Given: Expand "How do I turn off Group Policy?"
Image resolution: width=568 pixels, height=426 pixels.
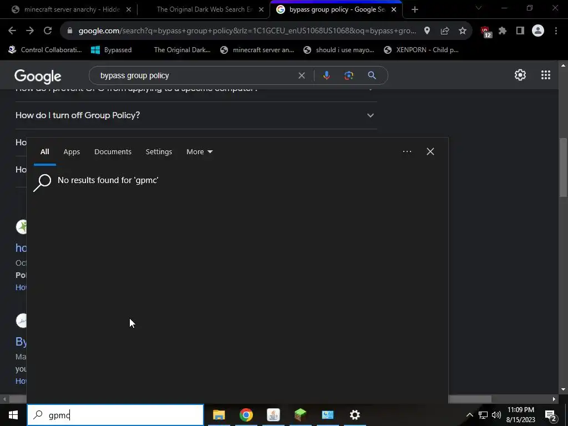Looking at the screenshot, I should coord(196,115).
